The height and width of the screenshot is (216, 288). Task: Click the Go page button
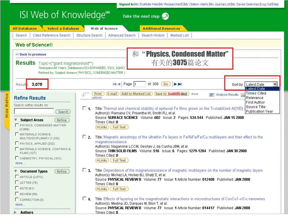click(x=166, y=84)
